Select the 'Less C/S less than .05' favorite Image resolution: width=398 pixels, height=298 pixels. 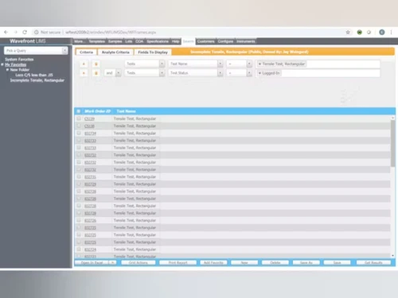[34, 75]
